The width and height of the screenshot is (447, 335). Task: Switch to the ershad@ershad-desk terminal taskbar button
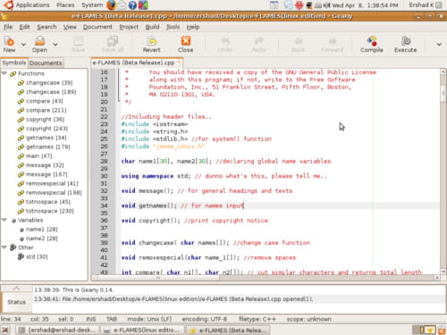57,330
